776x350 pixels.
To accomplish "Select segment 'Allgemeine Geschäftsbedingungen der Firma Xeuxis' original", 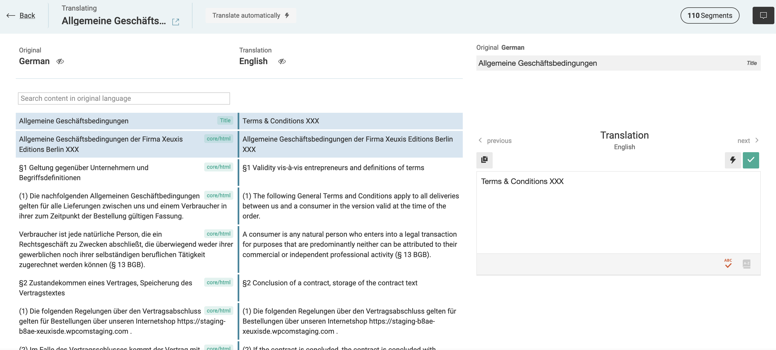I will [x=126, y=144].
